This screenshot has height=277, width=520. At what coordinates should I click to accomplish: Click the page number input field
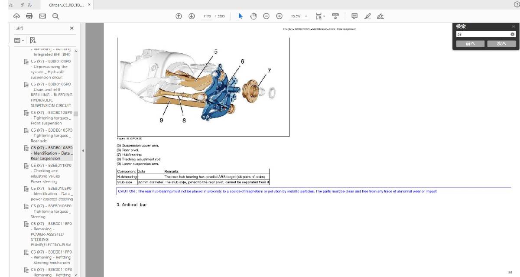coord(207,16)
